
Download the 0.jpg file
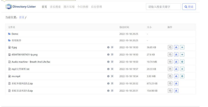point(176,47)
